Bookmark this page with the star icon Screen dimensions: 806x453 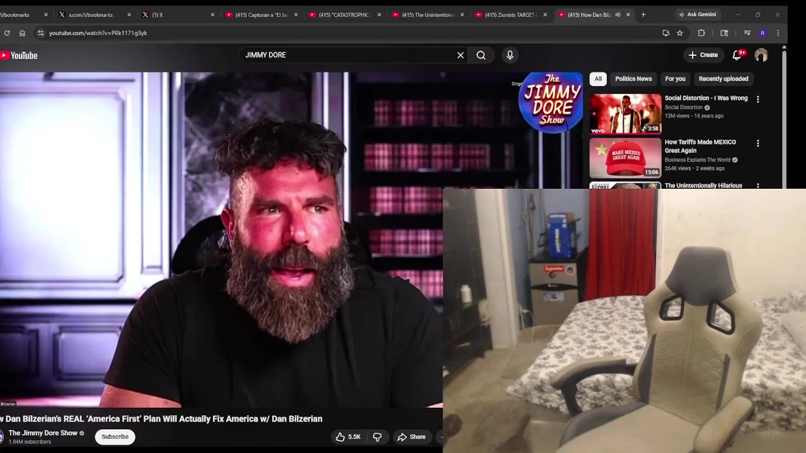coord(679,33)
